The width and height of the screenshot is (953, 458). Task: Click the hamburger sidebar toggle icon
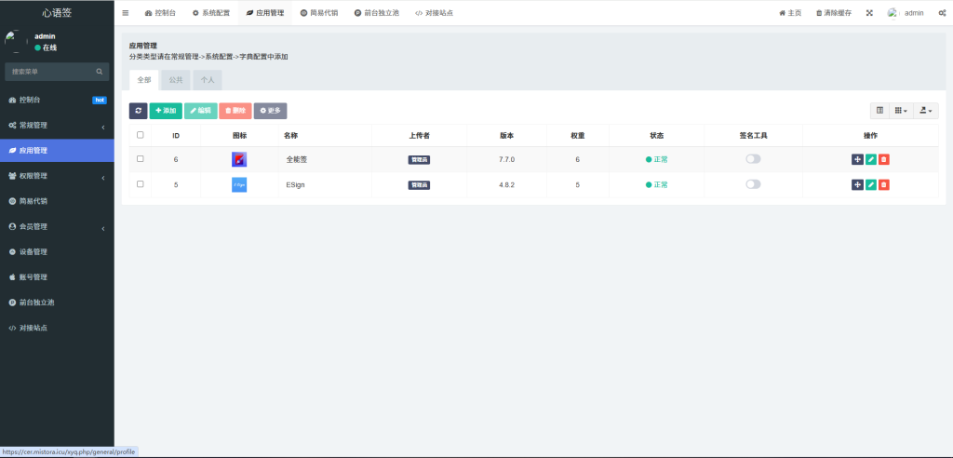point(126,13)
